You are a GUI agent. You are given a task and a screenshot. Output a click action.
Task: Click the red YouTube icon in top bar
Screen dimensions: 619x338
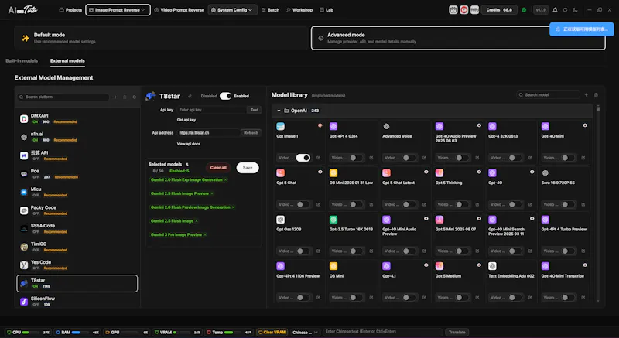[x=463, y=10]
